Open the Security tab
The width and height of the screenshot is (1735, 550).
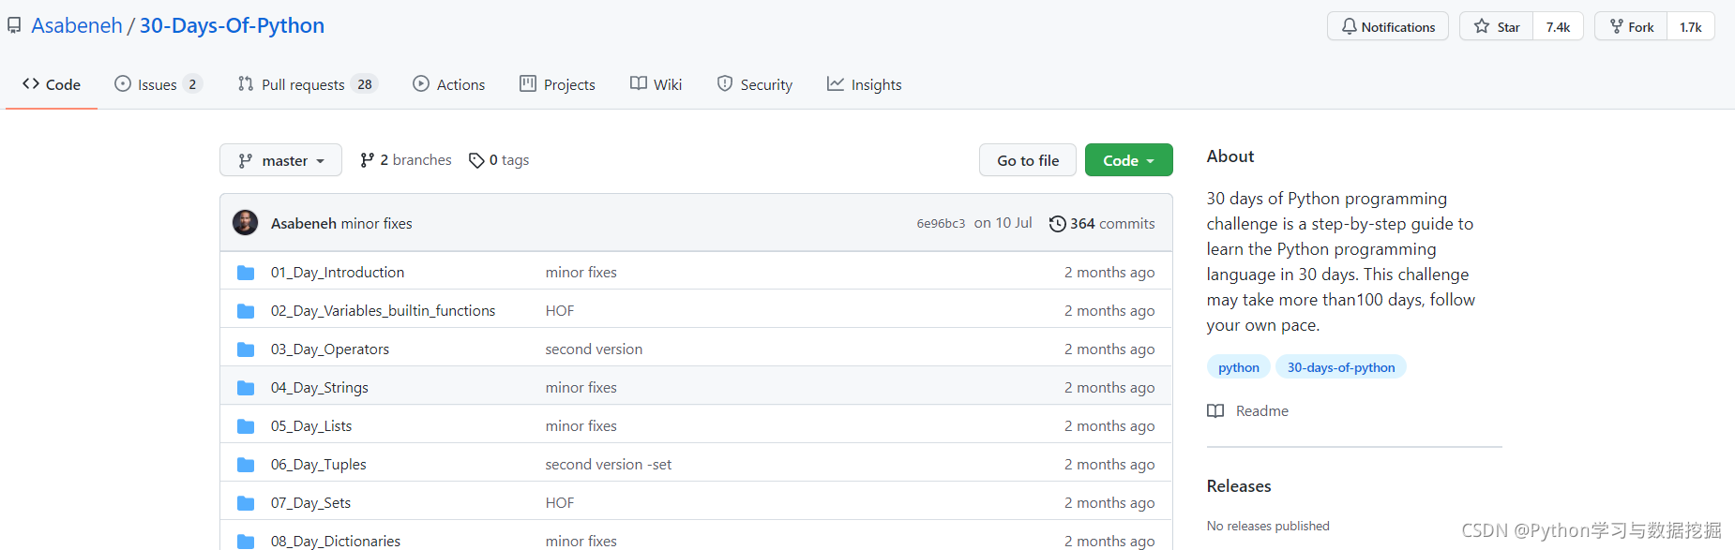[755, 84]
